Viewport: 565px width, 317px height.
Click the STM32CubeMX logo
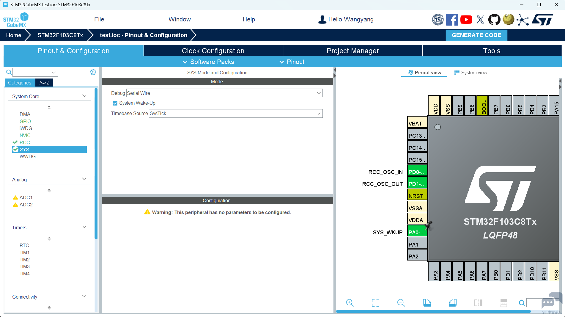16,20
